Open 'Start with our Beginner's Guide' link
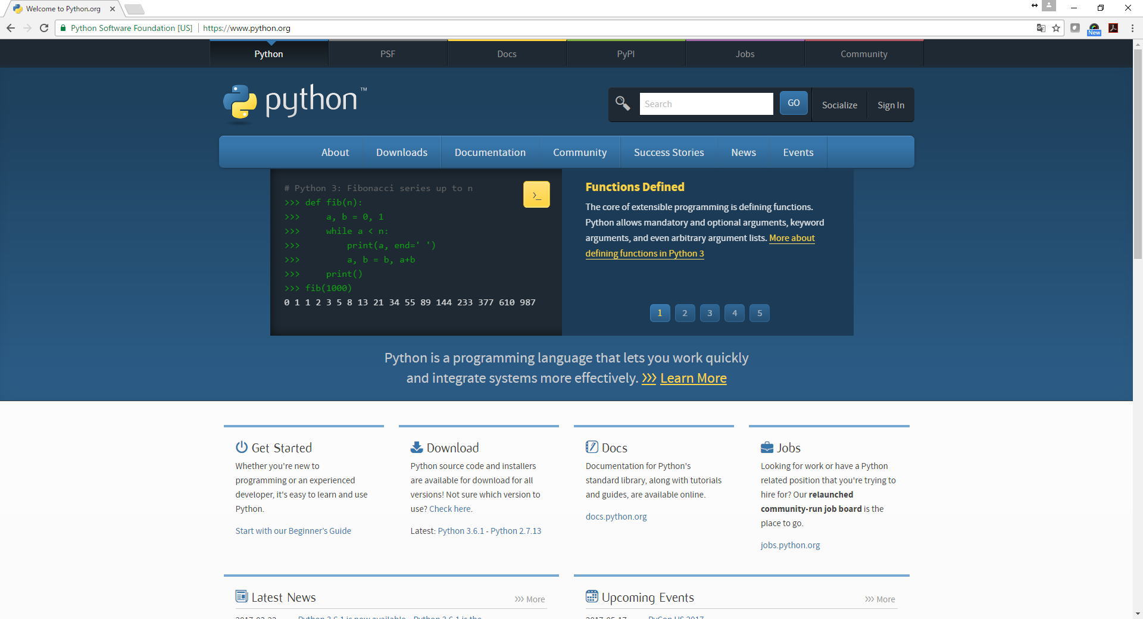The height and width of the screenshot is (619, 1143). pos(293,531)
